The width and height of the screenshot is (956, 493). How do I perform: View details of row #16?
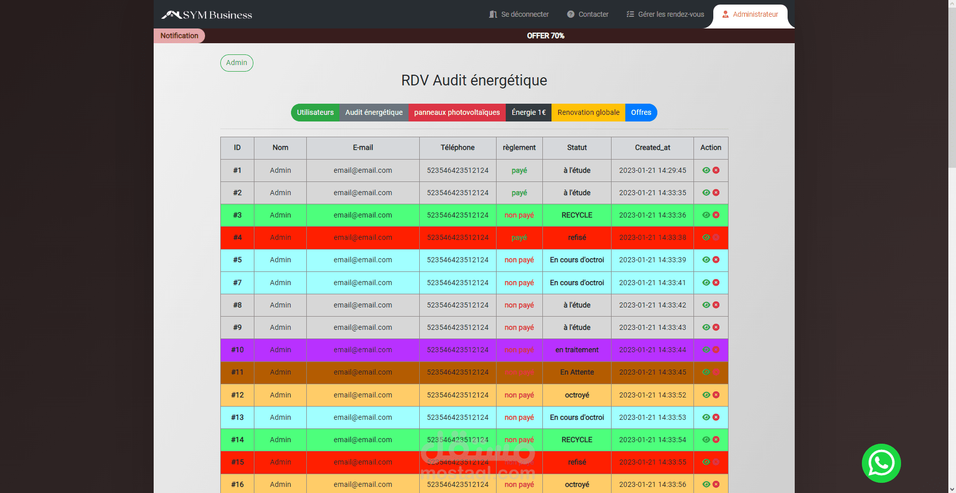(x=706, y=484)
